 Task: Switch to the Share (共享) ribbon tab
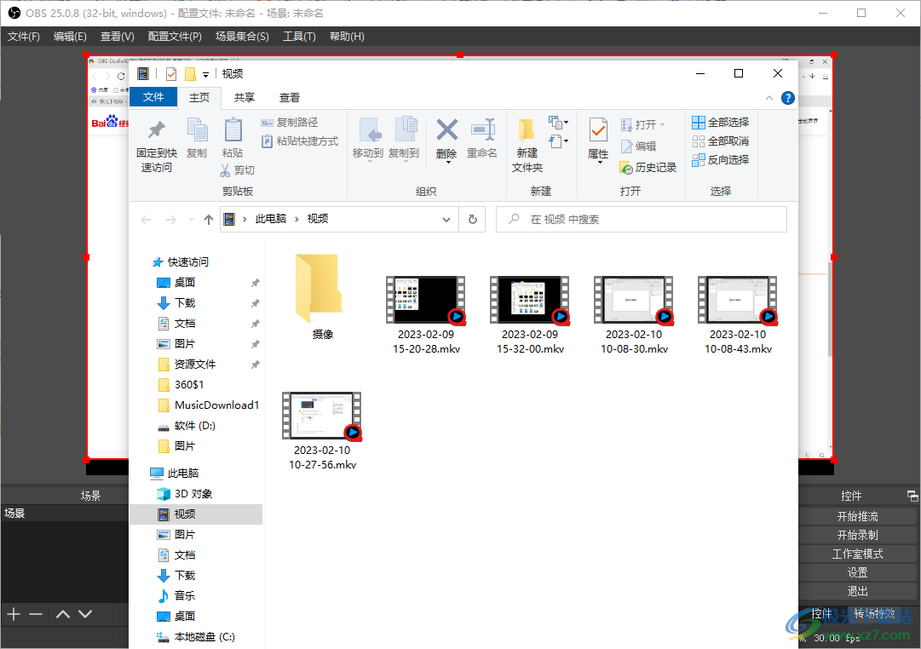[x=245, y=97]
